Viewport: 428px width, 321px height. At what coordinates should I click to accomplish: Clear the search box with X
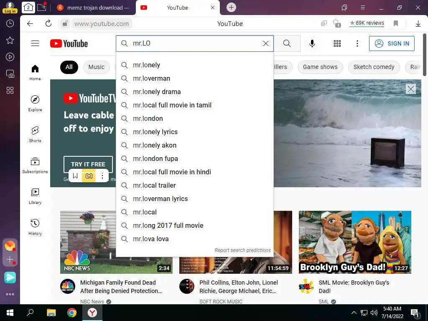(x=265, y=43)
